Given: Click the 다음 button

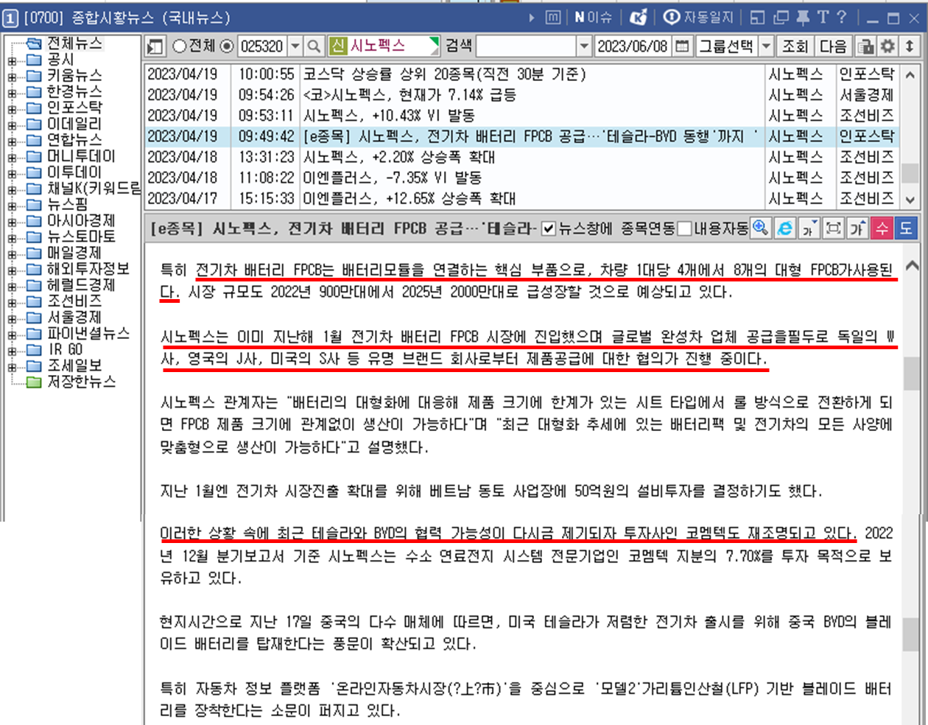Looking at the screenshot, I should (833, 46).
